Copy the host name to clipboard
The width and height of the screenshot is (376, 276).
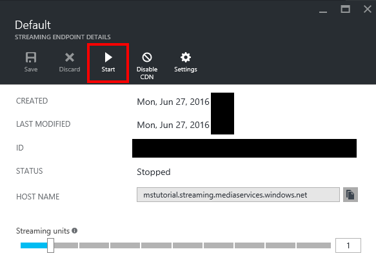coord(350,195)
